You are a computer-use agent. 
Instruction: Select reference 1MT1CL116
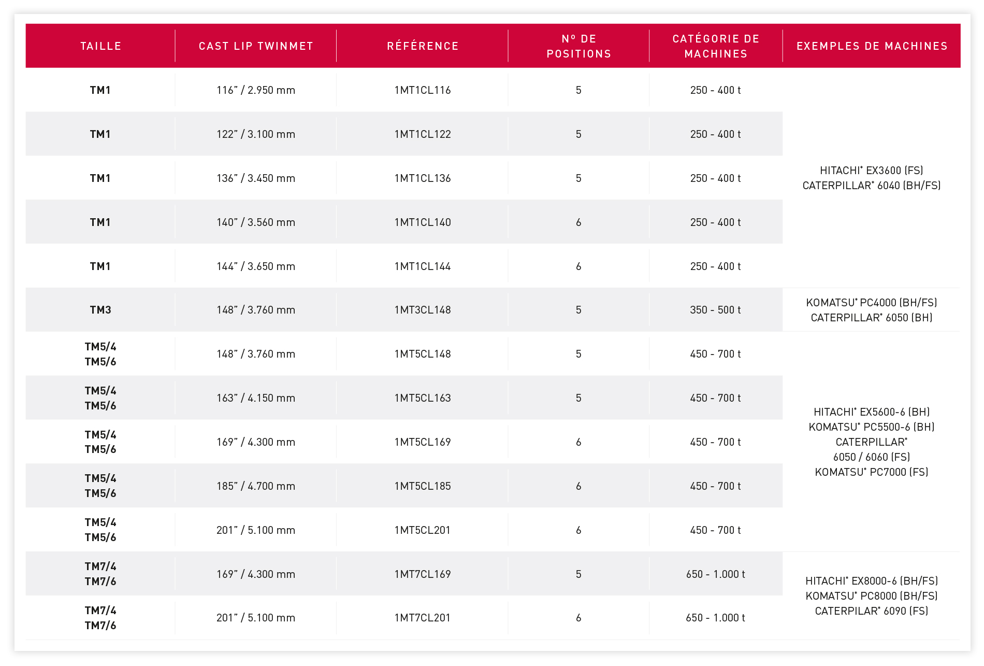(x=423, y=90)
